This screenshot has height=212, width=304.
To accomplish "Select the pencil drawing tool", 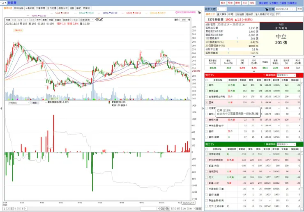I will tap(101, 20).
